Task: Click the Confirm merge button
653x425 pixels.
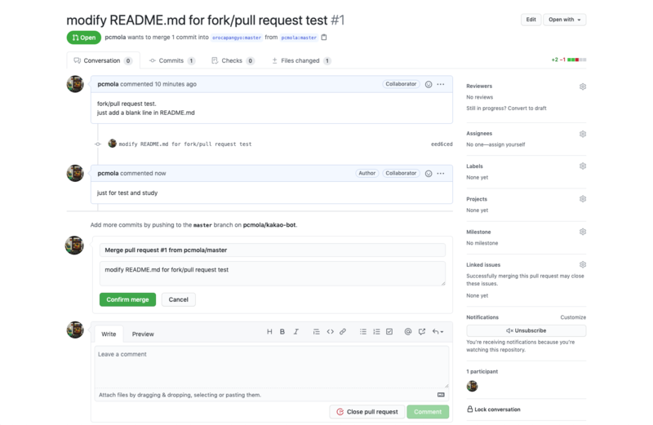Action: pos(127,299)
